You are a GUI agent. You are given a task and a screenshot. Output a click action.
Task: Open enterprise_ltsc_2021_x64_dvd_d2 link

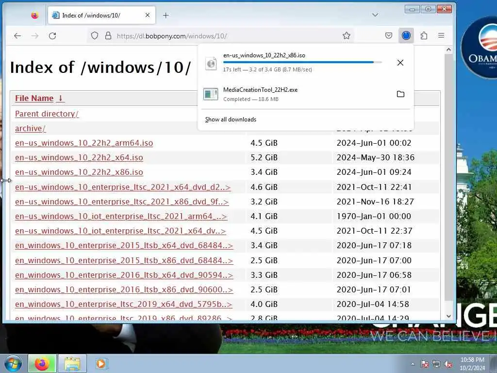123,187
